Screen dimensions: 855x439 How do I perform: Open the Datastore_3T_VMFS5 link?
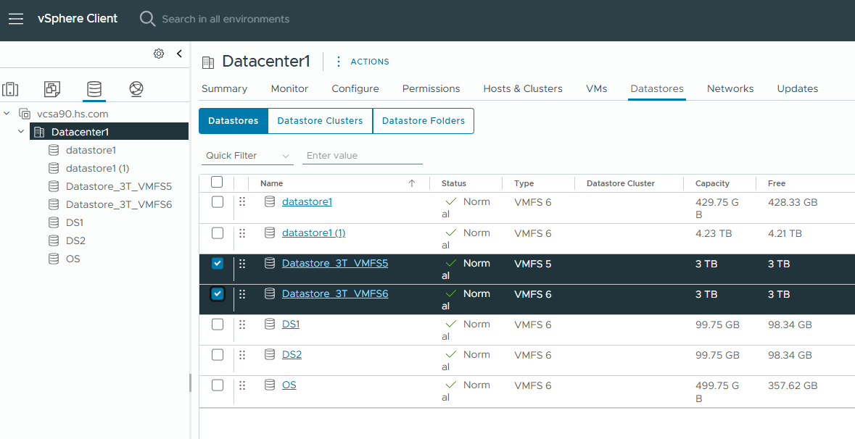click(335, 264)
